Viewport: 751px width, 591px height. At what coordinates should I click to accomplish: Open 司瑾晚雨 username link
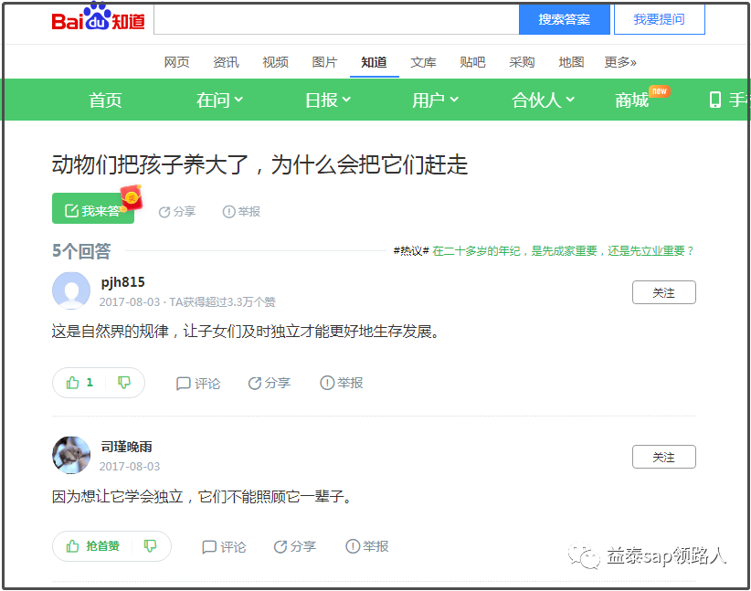pyautogui.click(x=126, y=447)
